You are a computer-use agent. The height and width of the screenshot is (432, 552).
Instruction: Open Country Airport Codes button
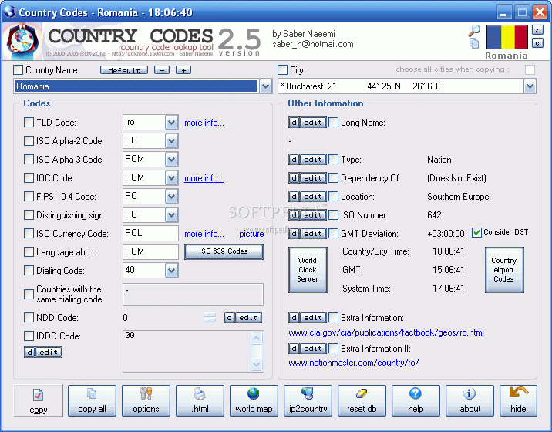(x=504, y=270)
